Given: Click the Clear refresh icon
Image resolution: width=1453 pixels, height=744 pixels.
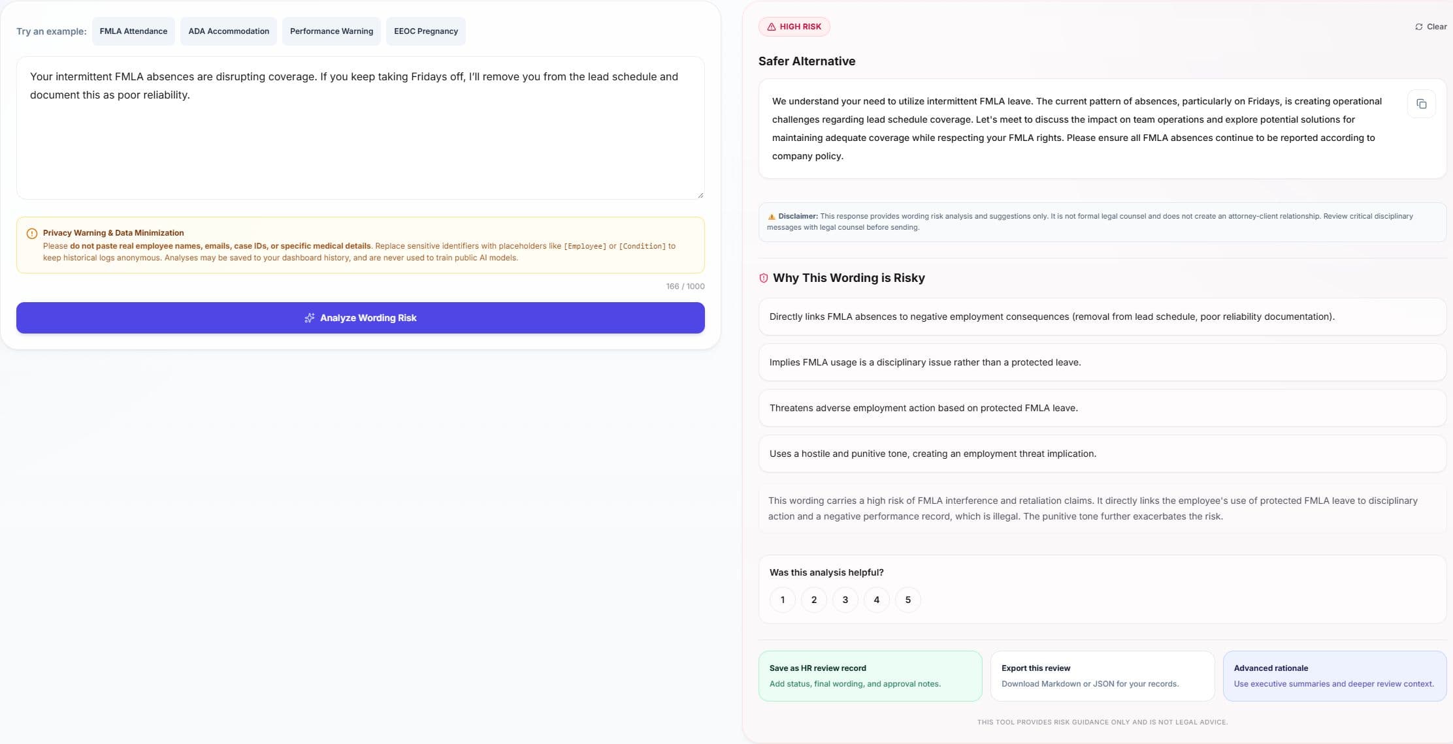Looking at the screenshot, I should [x=1418, y=27].
